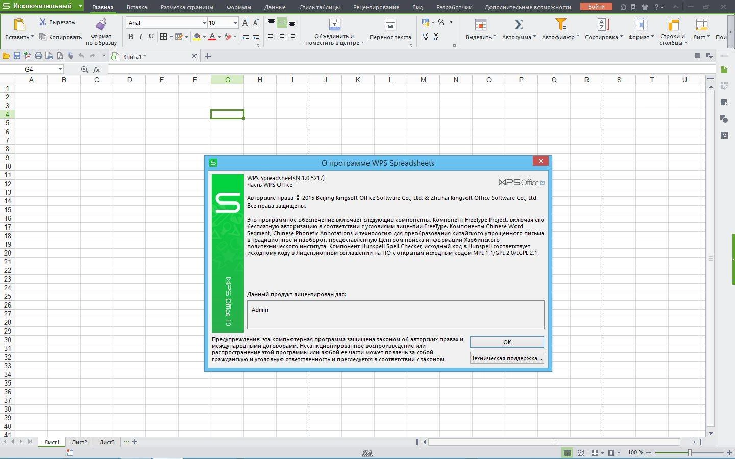The image size is (735, 459).
Task: Add a new document tab with plus
Action: 208,56
